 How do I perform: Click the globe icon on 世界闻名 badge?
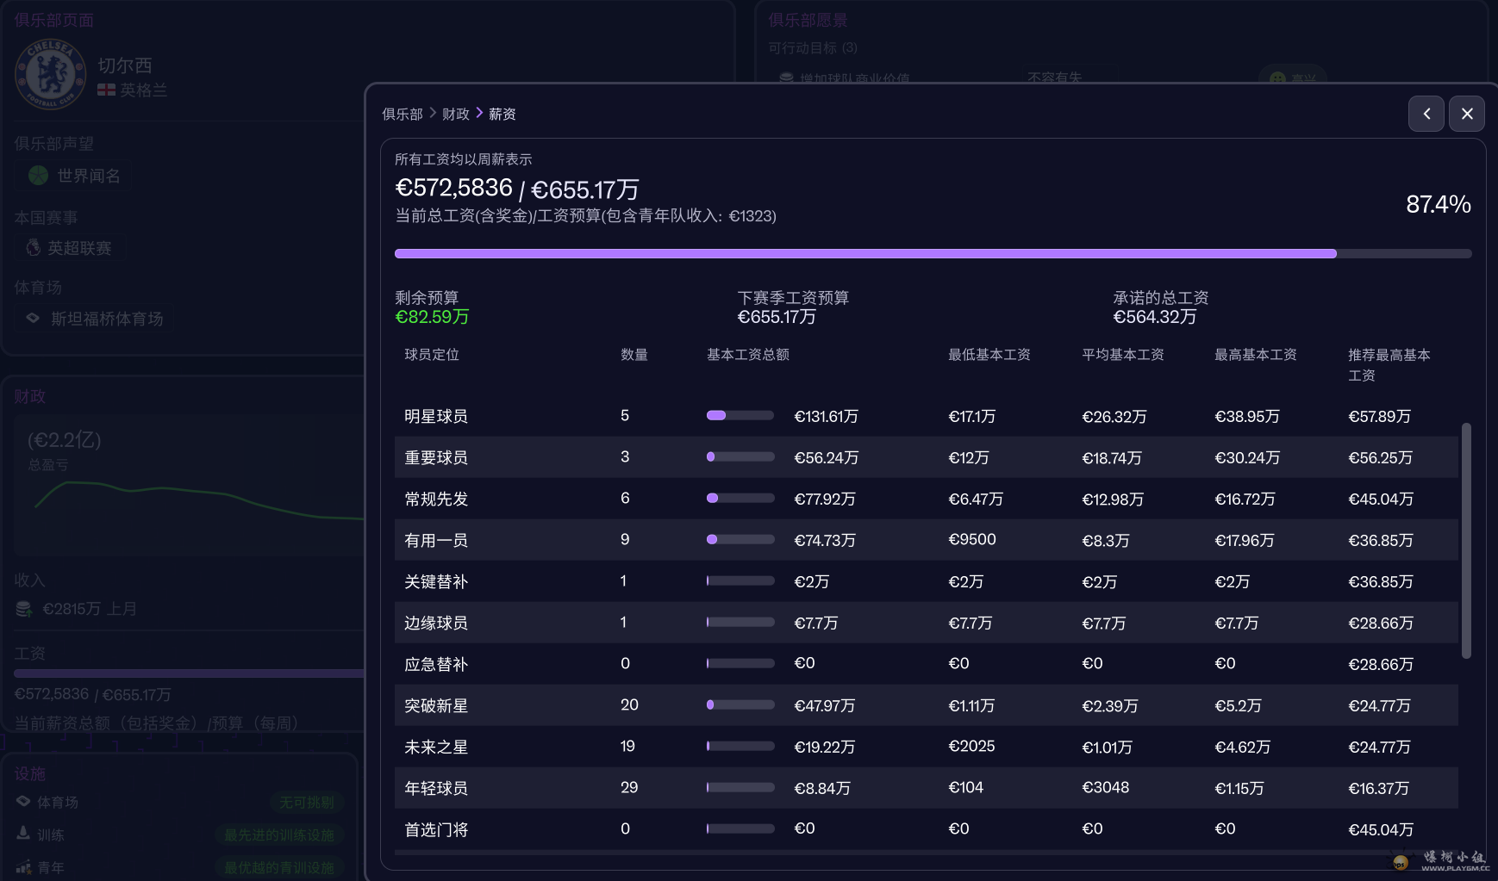coord(36,175)
